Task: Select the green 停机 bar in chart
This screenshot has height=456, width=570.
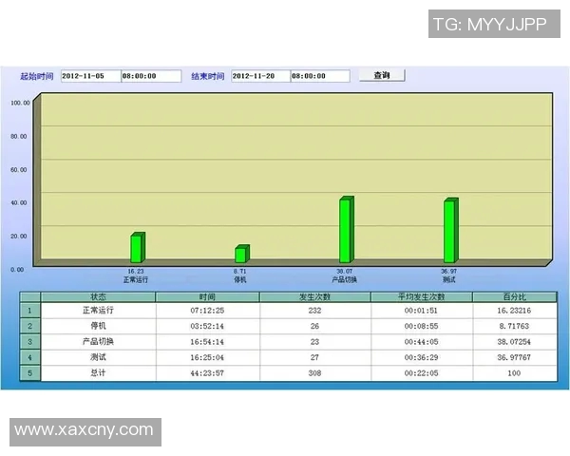Action: tap(241, 254)
